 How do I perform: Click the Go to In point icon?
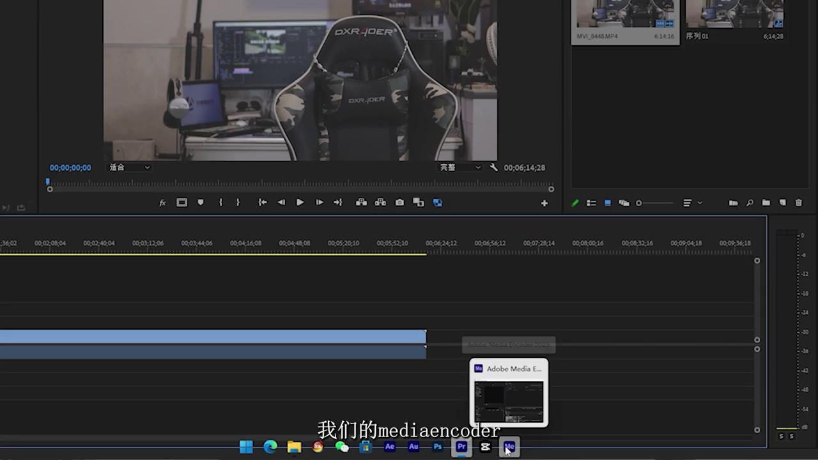coord(262,203)
